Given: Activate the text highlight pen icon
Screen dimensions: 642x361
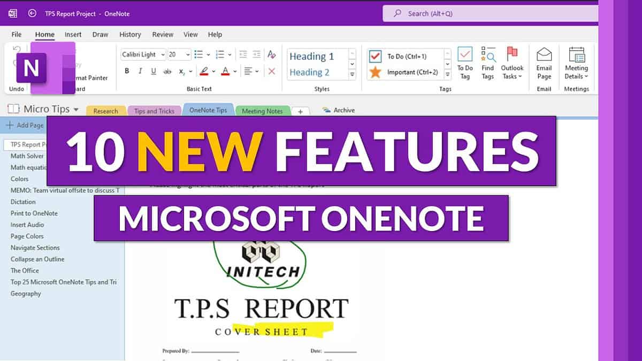Looking at the screenshot, I should [x=204, y=71].
